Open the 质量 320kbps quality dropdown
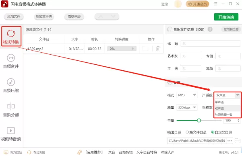 [187, 107]
